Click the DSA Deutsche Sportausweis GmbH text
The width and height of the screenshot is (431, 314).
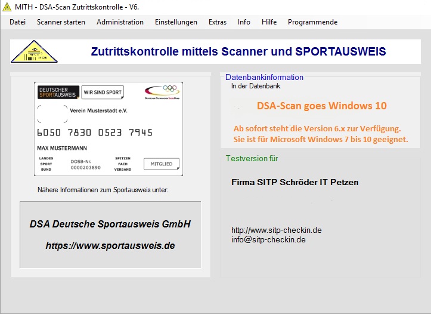(x=110, y=224)
